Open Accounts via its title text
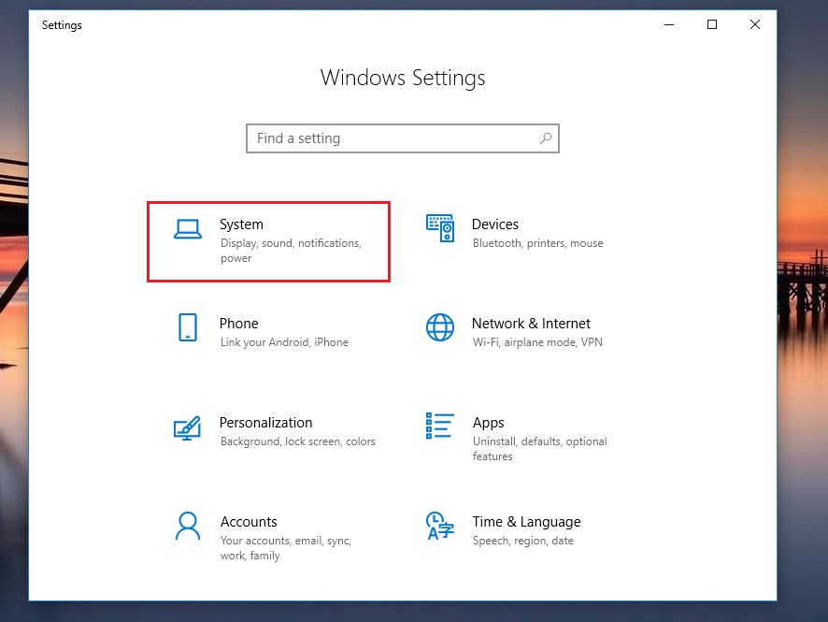 [x=248, y=522]
